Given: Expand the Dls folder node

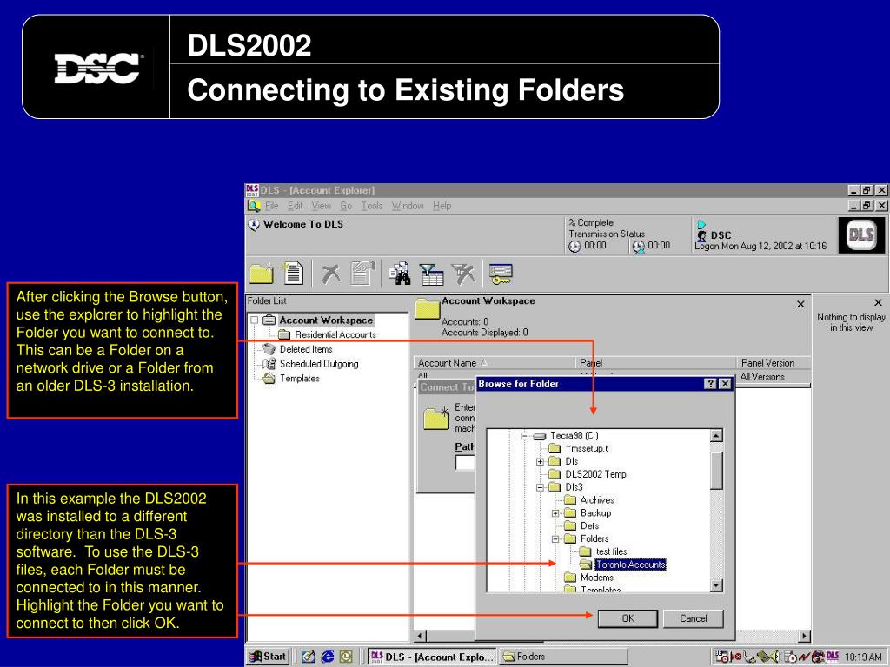Looking at the screenshot, I should [540, 462].
